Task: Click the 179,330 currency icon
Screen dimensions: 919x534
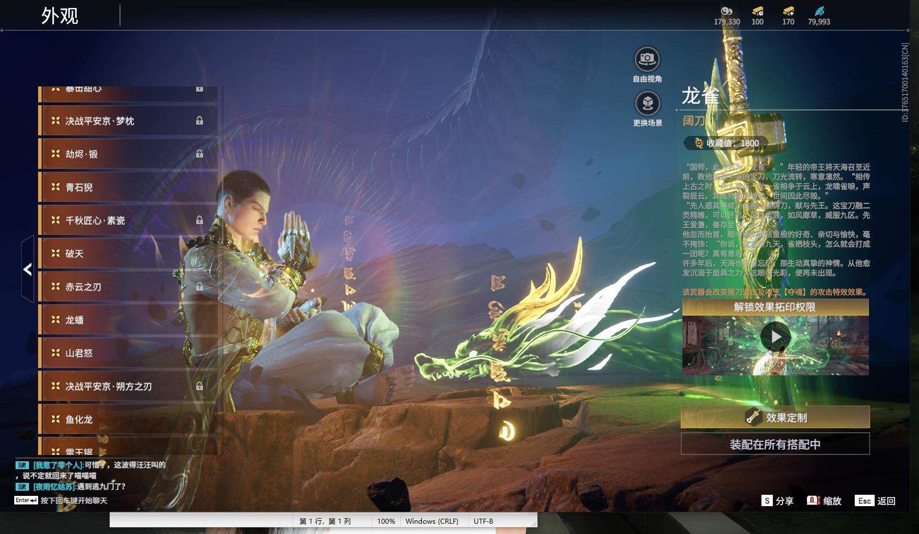Action: pos(727,11)
